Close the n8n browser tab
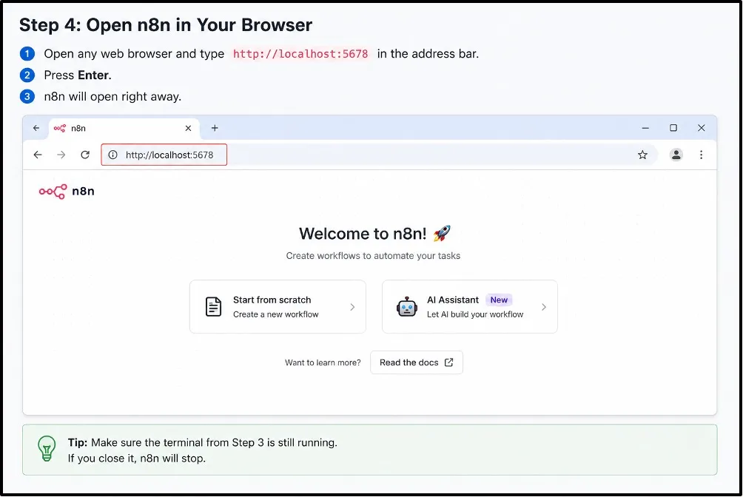Screen dimensions: 743x497 pos(188,129)
